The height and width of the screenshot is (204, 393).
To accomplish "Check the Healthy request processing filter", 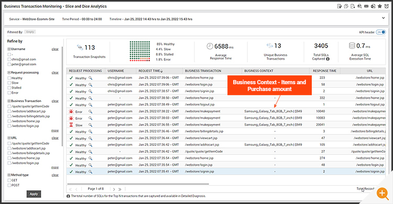I will (9, 78).
